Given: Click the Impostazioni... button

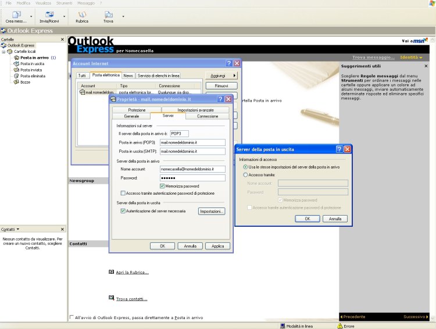Looking at the screenshot, I should (x=212, y=212).
